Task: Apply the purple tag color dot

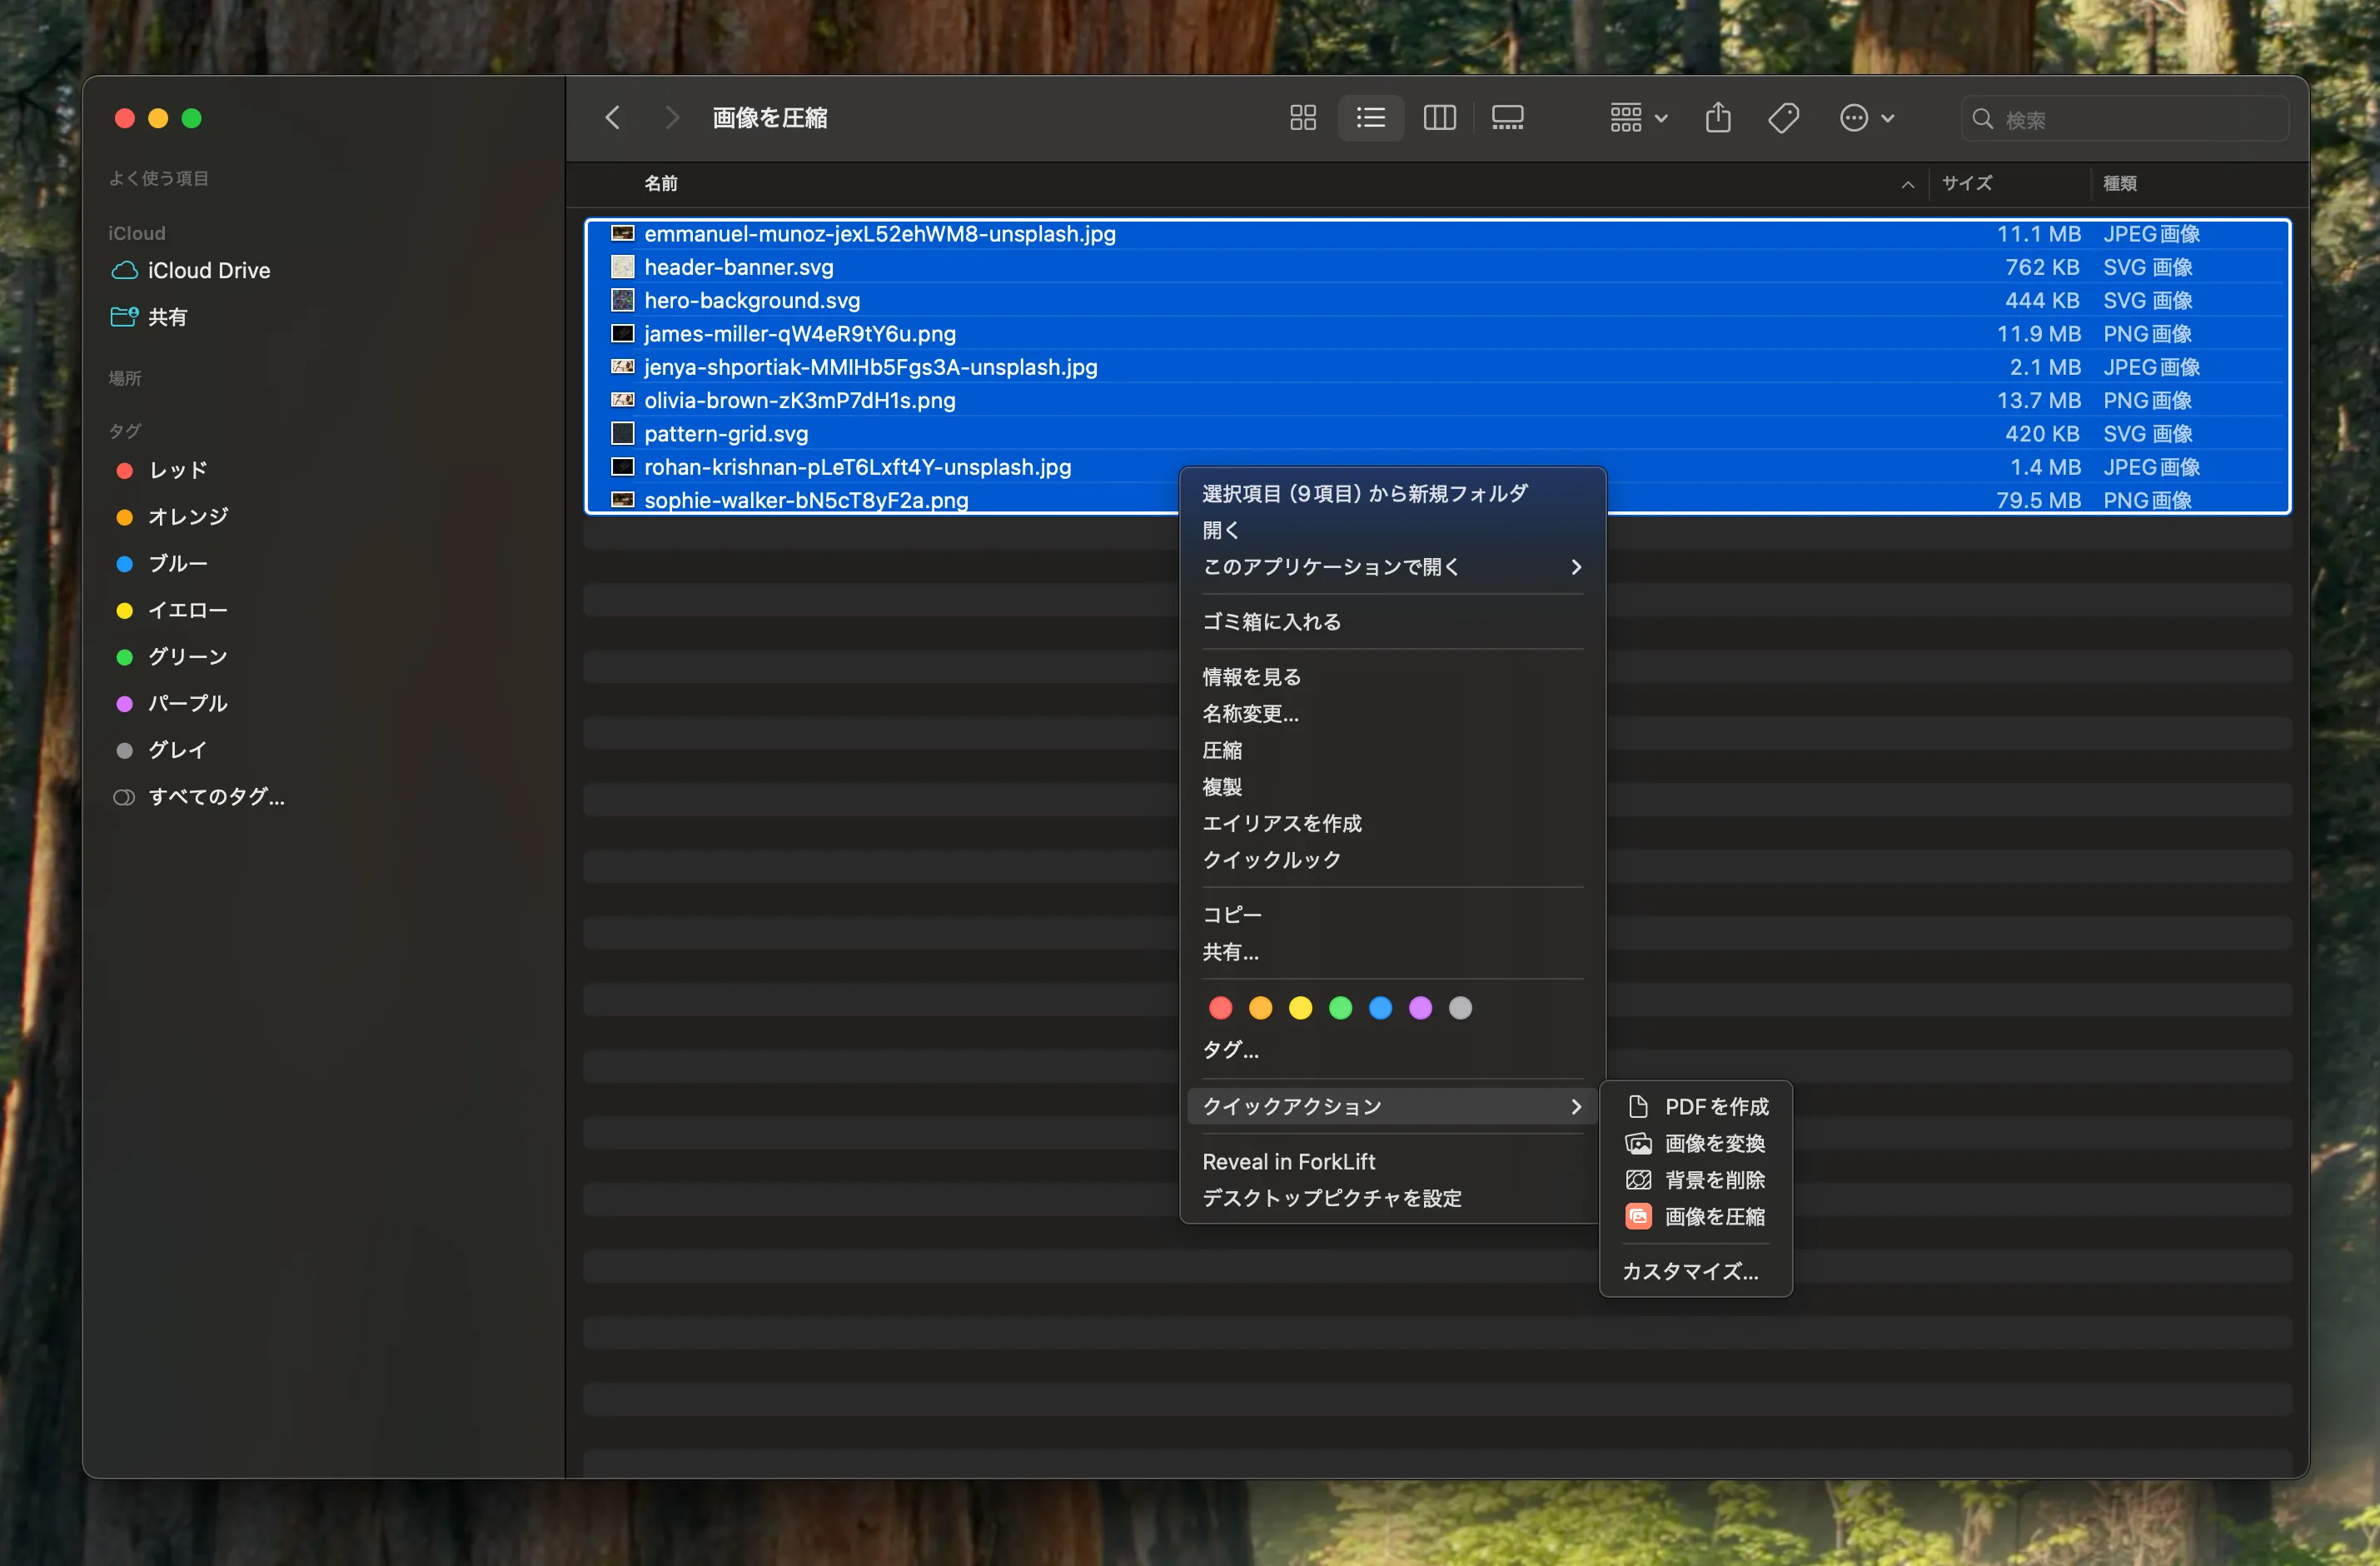Action: [x=1420, y=1008]
